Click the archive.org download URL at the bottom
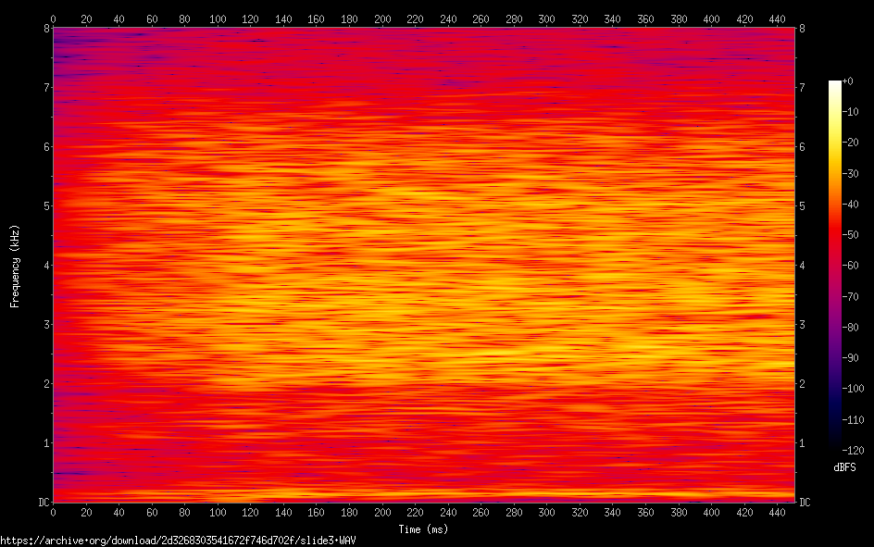Screen dimensions: 874x547 point(178,540)
